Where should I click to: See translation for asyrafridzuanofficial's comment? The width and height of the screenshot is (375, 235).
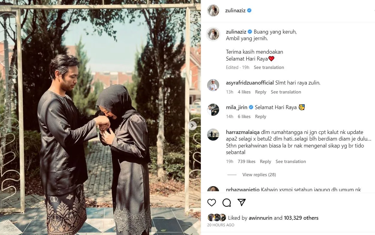coord(286,92)
